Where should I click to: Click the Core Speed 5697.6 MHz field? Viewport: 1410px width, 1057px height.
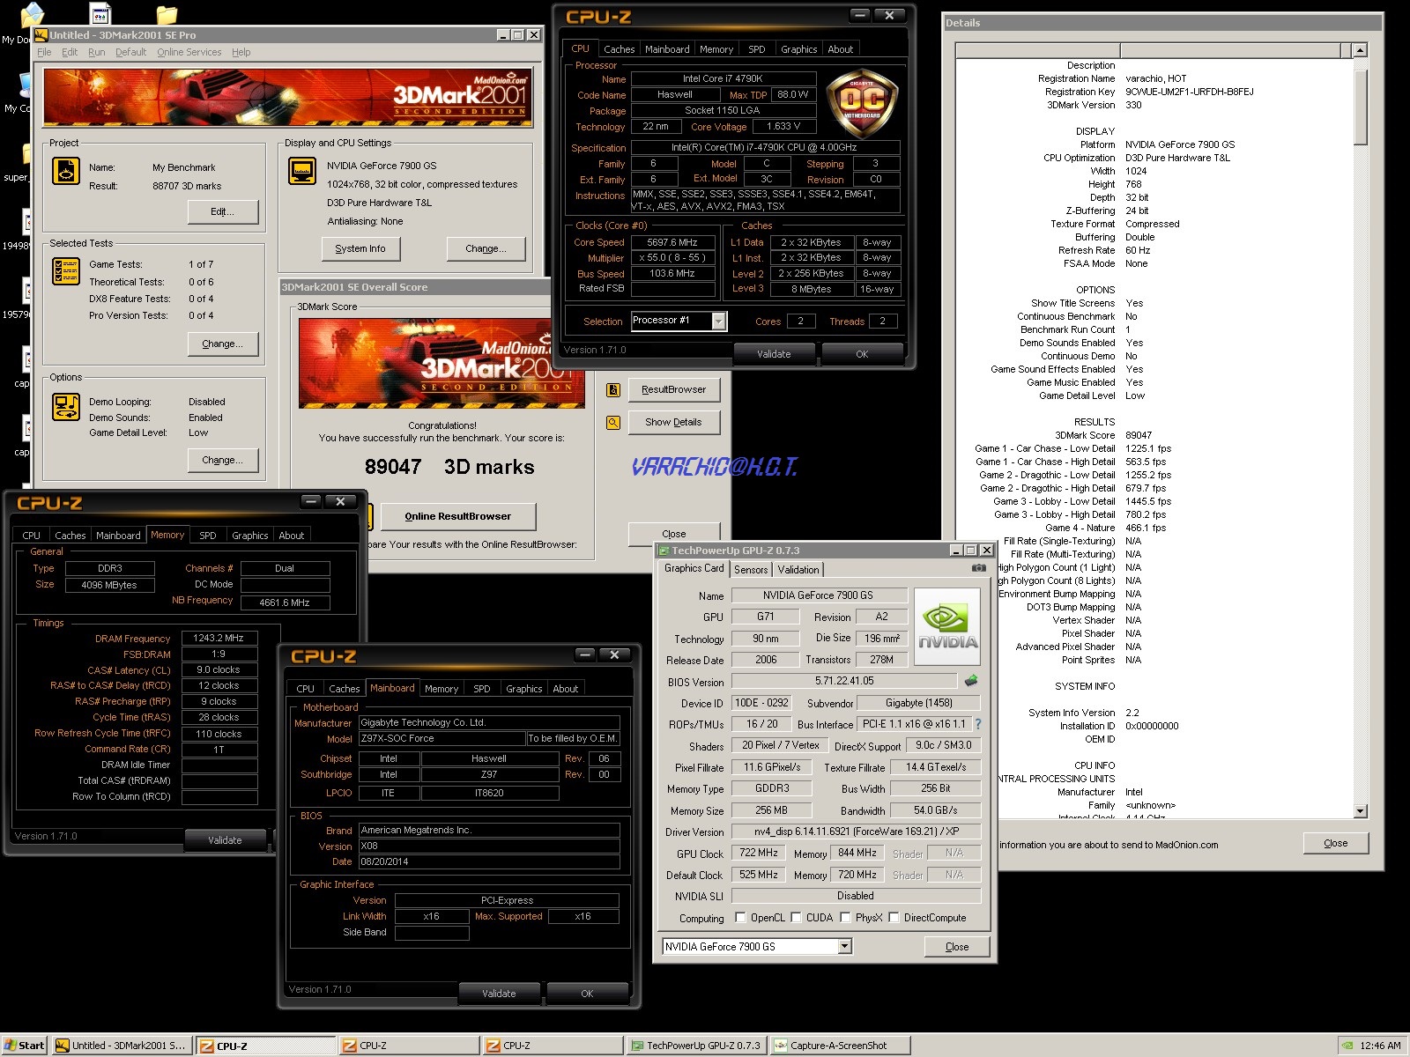(672, 242)
